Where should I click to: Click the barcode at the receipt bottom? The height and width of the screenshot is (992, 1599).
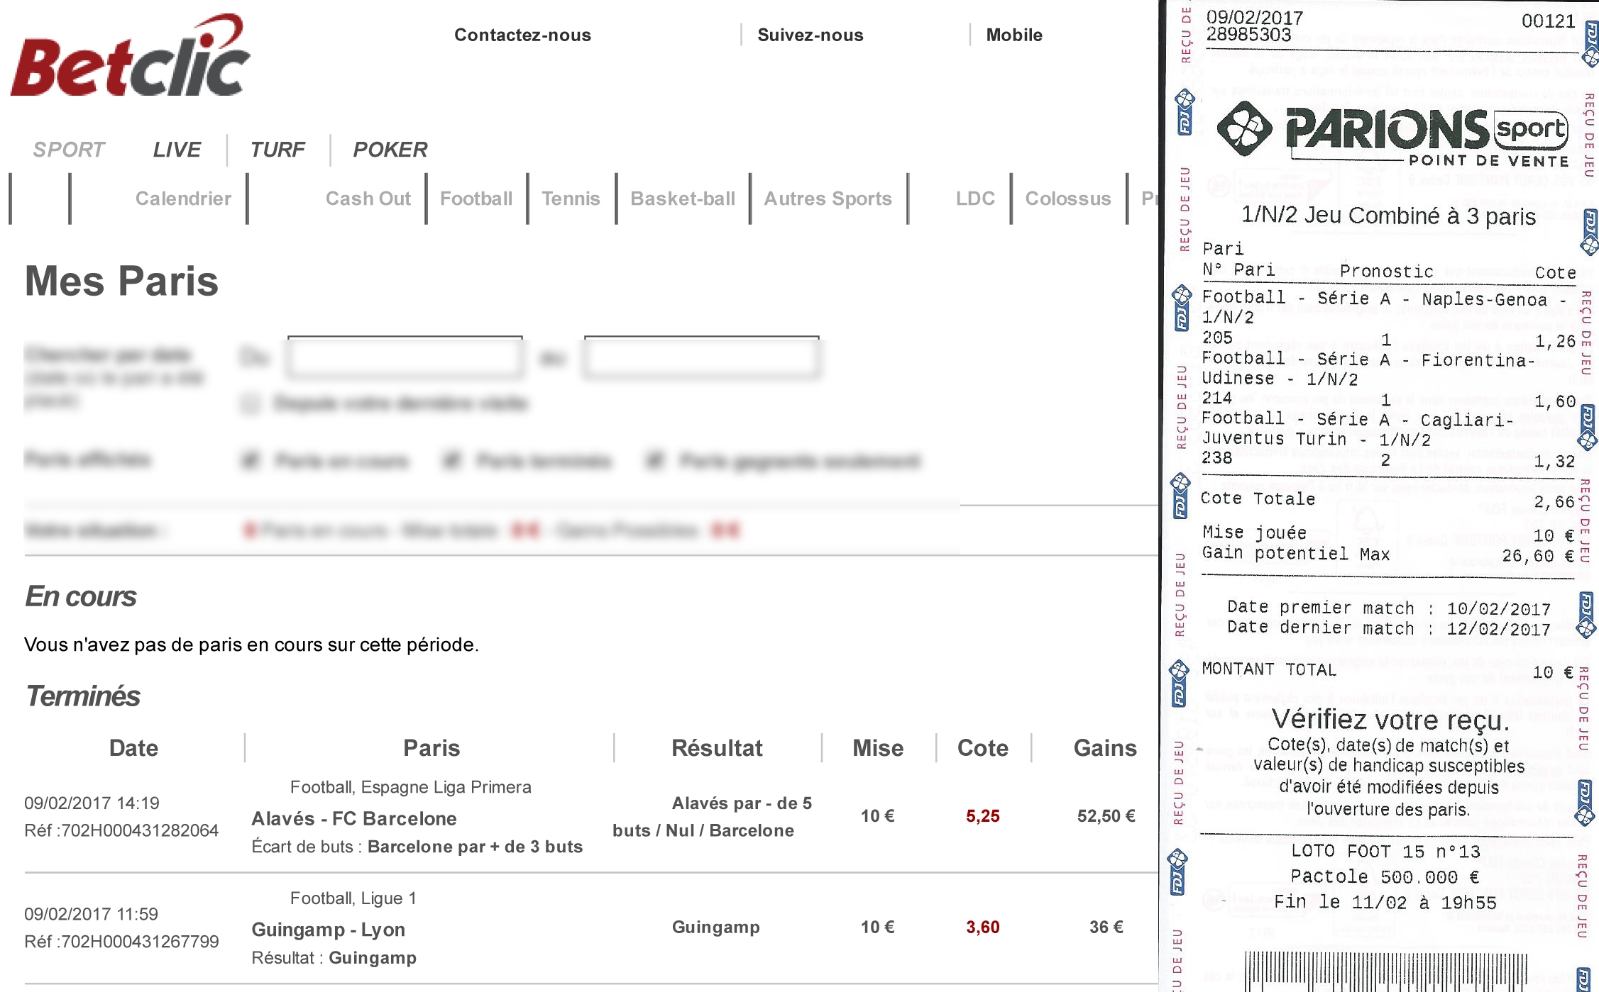pyautogui.click(x=1386, y=970)
